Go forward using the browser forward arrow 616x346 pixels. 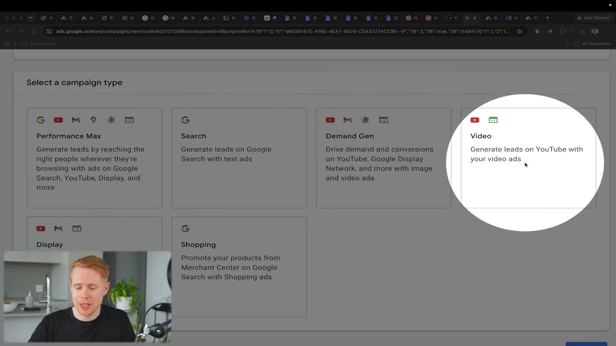point(21,31)
